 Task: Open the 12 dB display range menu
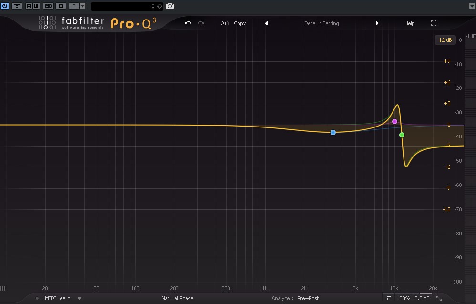pyautogui.click(x=445, y=40)
